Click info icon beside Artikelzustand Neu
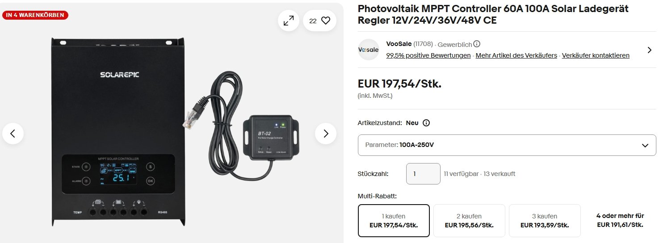 pos(426,123)
